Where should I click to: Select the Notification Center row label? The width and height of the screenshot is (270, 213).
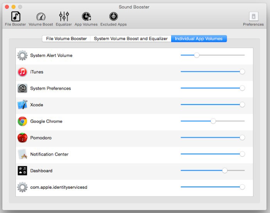(x=49, y=154)
